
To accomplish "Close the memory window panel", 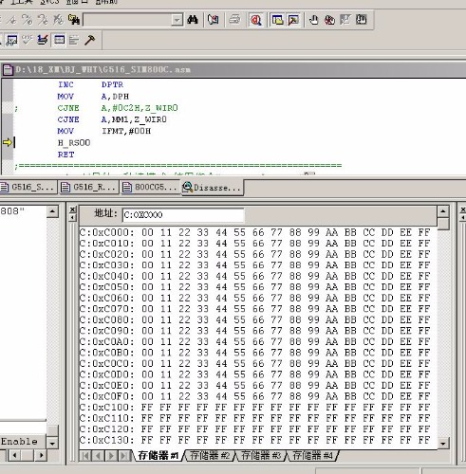I will pos(72,210).
